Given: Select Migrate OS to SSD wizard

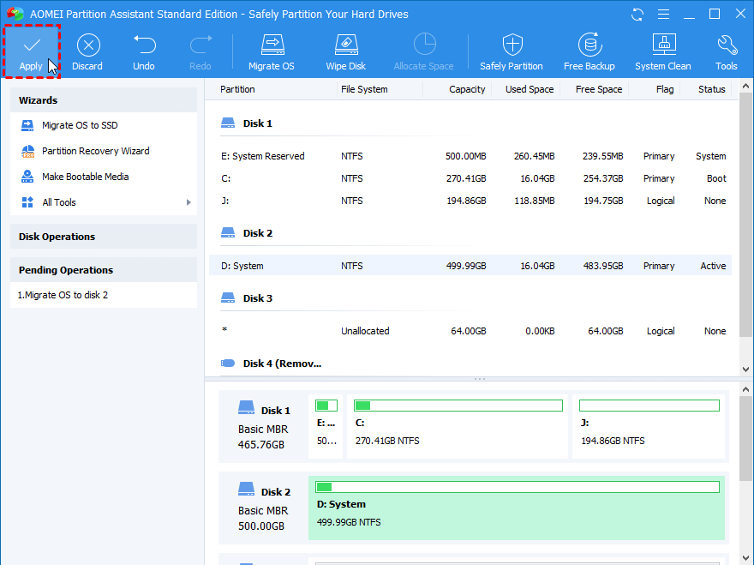Looking at the screenshot, I should click(80, 125).
